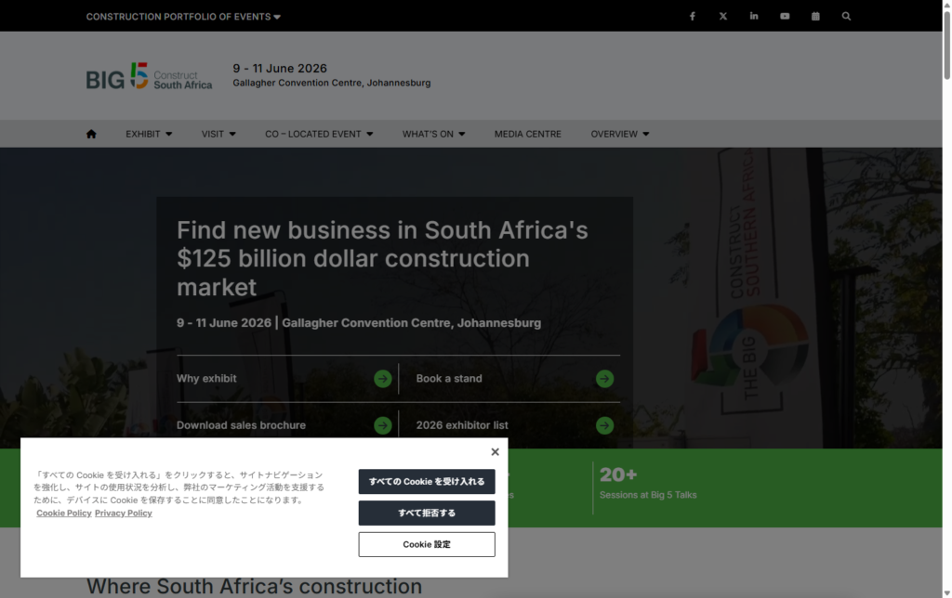Click the X (Twitter) icon

click(722, 16)
